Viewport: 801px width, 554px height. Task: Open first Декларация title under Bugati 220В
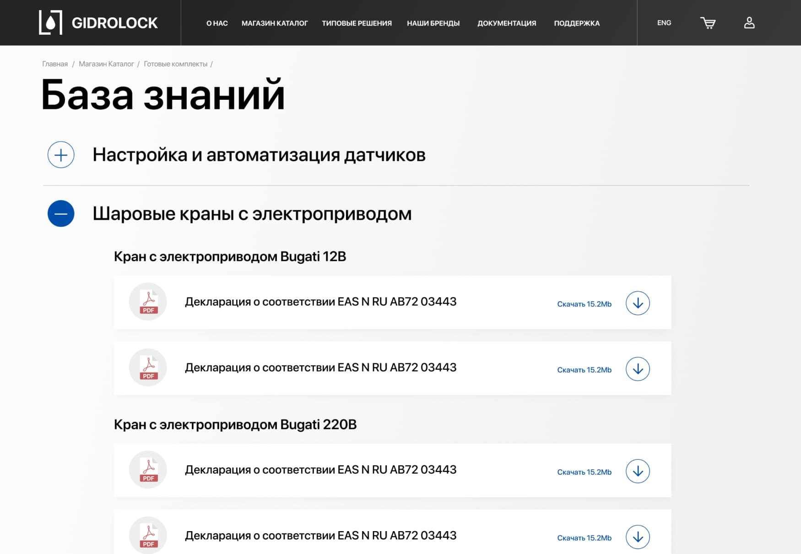(x=320, y=470)
